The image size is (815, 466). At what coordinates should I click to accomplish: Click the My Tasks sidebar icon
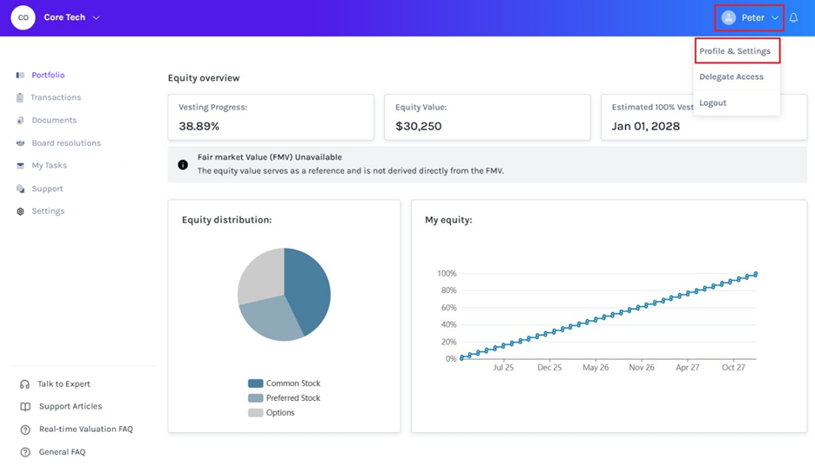pos(20,166)
